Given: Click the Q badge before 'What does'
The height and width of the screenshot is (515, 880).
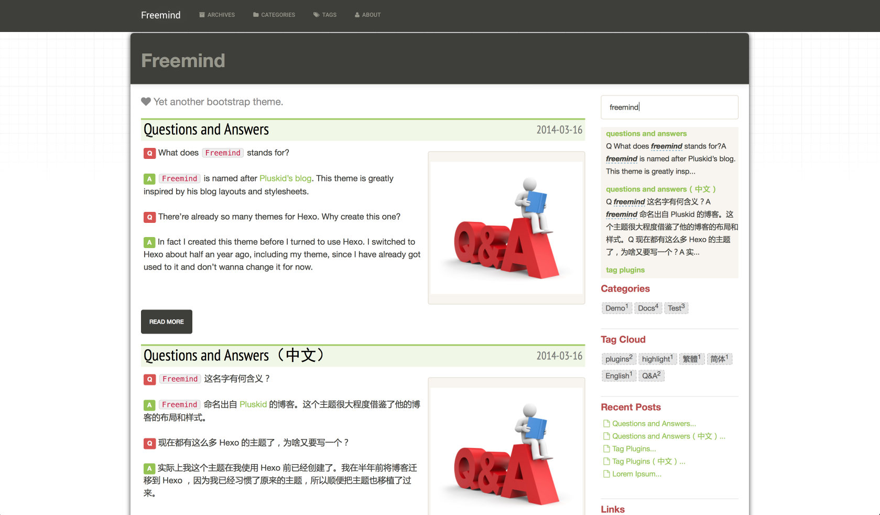Looking at the screenshot, I should pyautogui.click(x=149, y=153).
